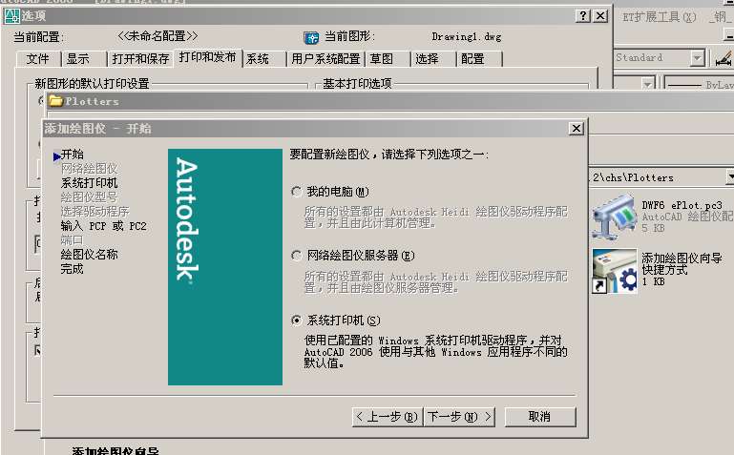This screenshot has height=455, width=734.
Task: Select the 打印和发布 tab
Action: coord(208,57)
